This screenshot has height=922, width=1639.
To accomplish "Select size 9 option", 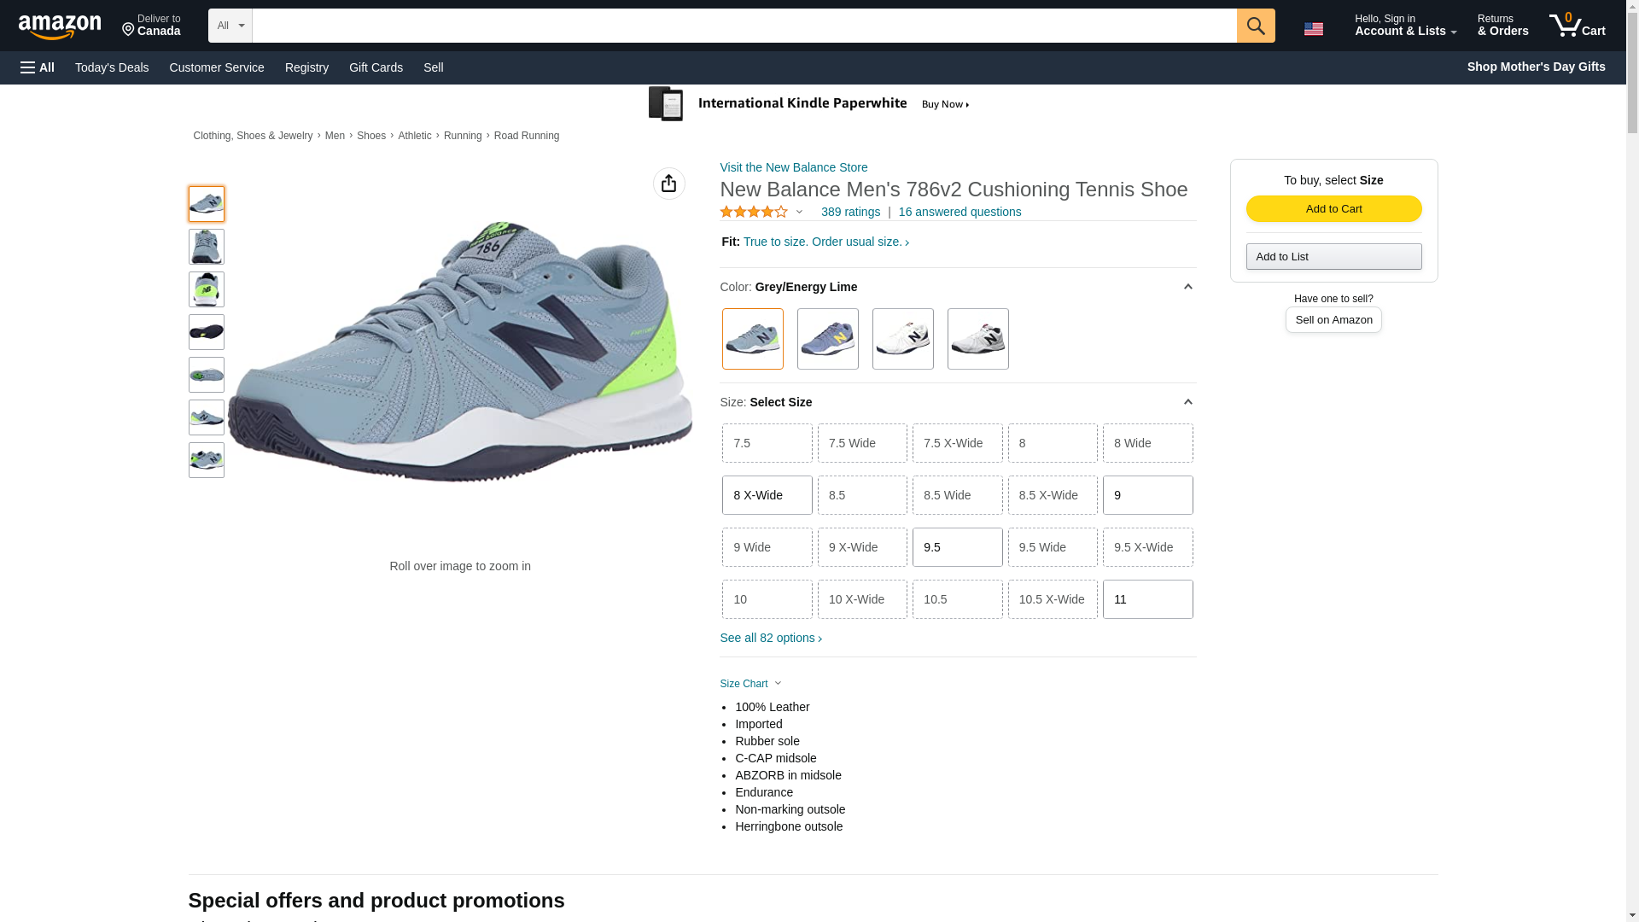I will tap(1146, 495).
